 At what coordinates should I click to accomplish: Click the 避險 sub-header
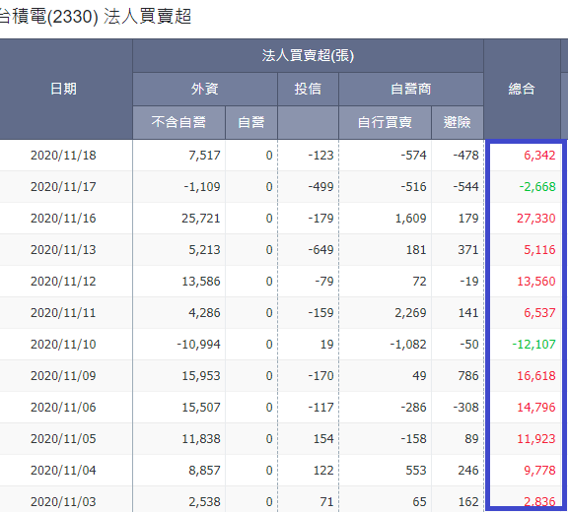(x=458, y=122)
